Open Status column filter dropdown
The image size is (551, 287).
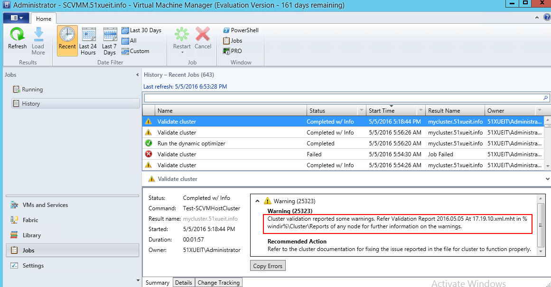[x=361, y=110]
